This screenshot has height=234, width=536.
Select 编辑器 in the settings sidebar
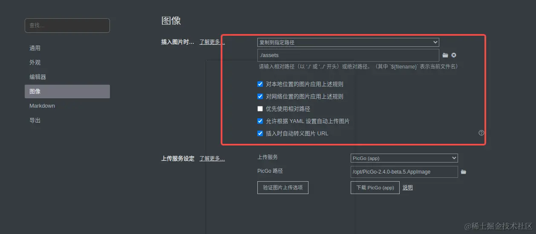click(x=67, y=77)
